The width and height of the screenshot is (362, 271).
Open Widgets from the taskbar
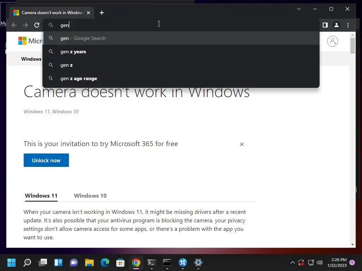(58, 263)
